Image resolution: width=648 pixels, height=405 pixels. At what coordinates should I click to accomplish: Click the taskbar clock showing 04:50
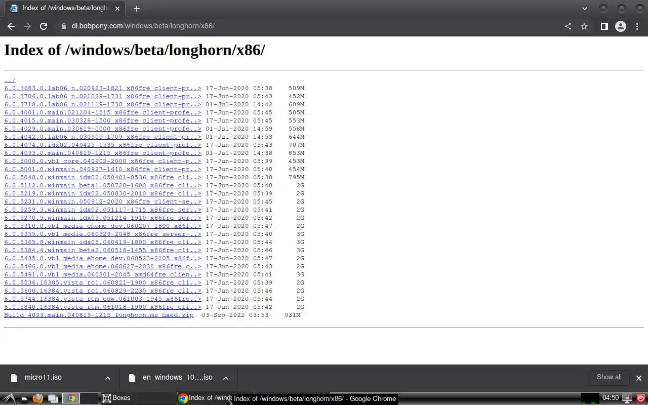tap(611, 398)
